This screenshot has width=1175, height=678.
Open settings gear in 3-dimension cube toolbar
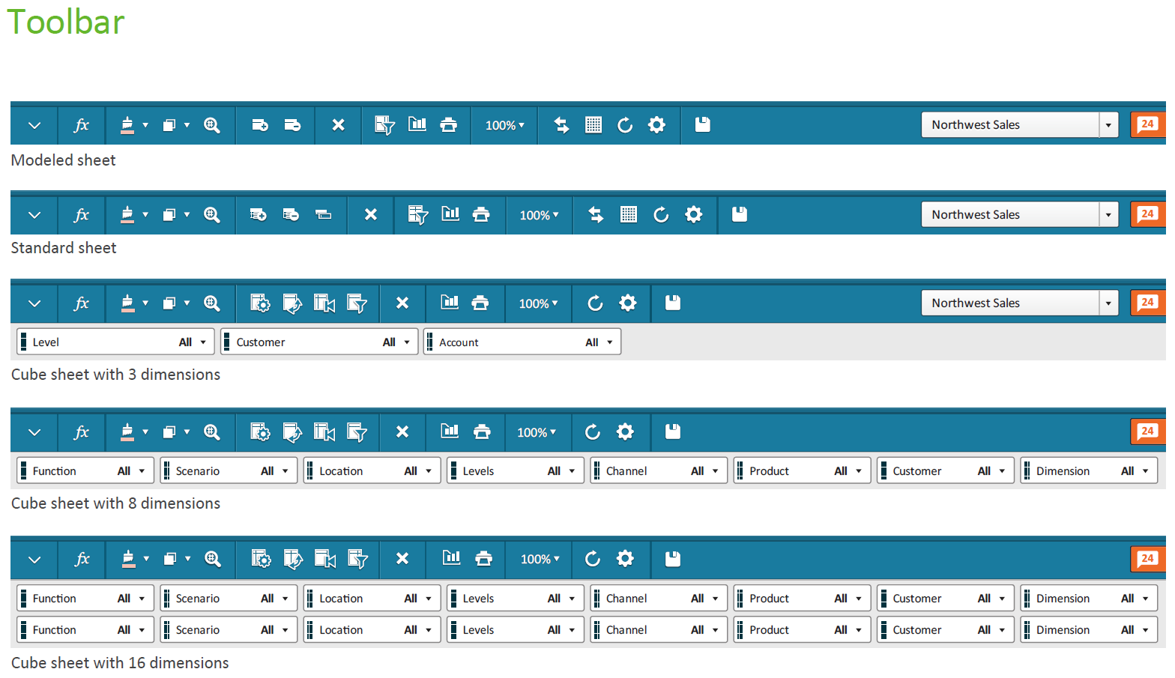click(628, 303)
